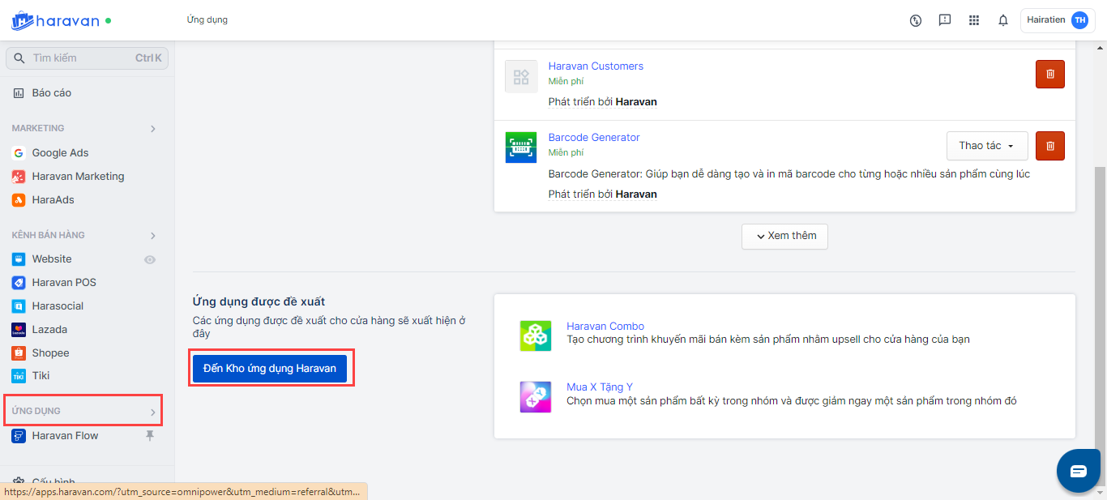Screen dimensions: 1107x500
Task: Open the Mua X Tặng Y link
Action: (600, 387)
